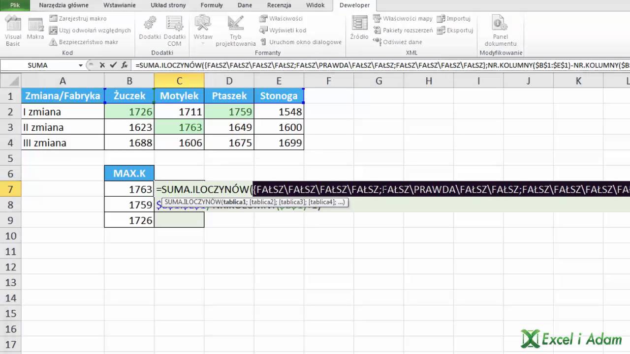
Task: Toggle Użyj odwołań względnych
Action: [90, 30]
